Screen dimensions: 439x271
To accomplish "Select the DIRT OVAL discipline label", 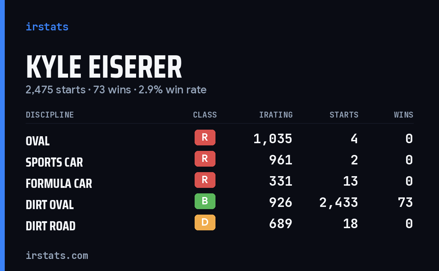I will (50, 205).
